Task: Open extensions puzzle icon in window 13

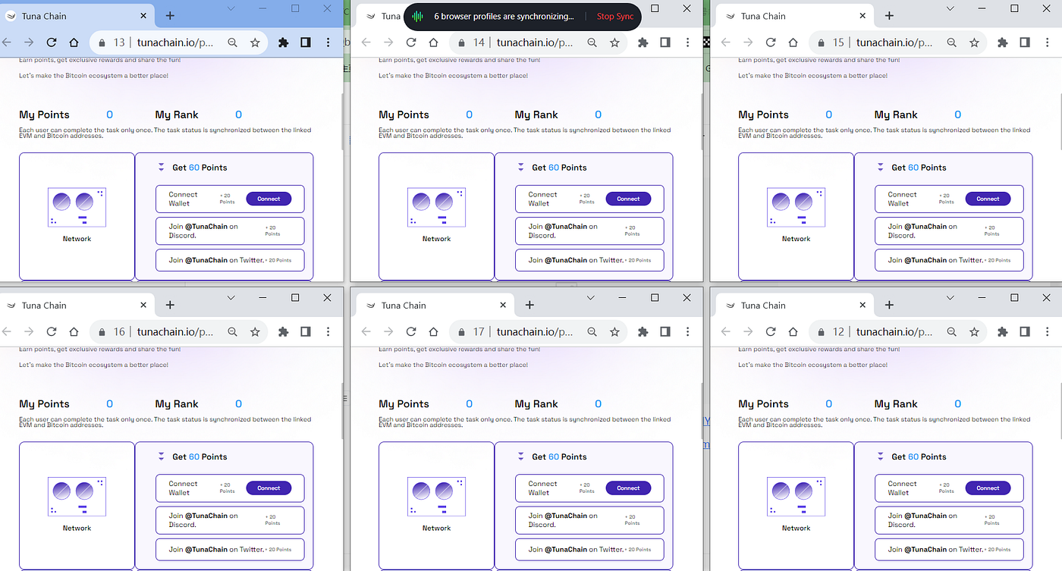Action: (284, 42)
